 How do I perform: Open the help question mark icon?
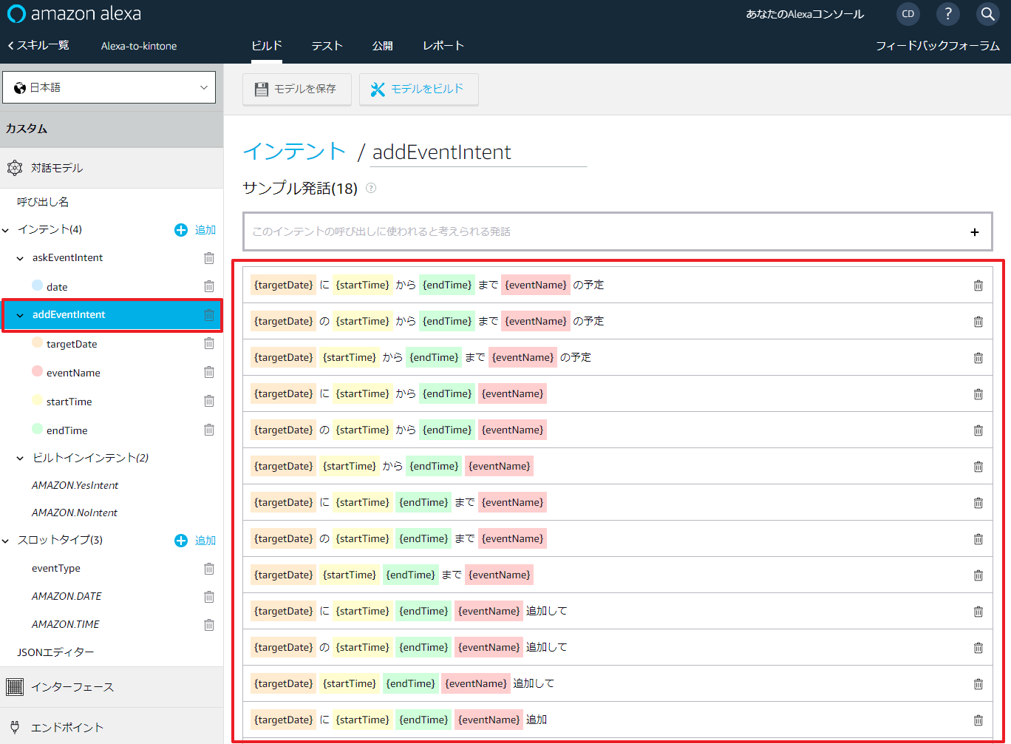coord(948,13)
